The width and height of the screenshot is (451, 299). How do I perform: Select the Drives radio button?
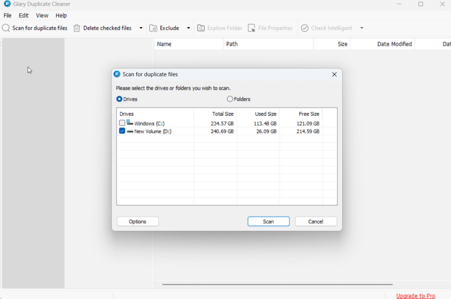click(119, 99)
